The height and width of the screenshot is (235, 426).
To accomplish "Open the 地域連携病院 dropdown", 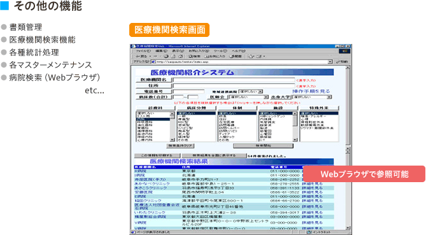I will tap(251, 92).
